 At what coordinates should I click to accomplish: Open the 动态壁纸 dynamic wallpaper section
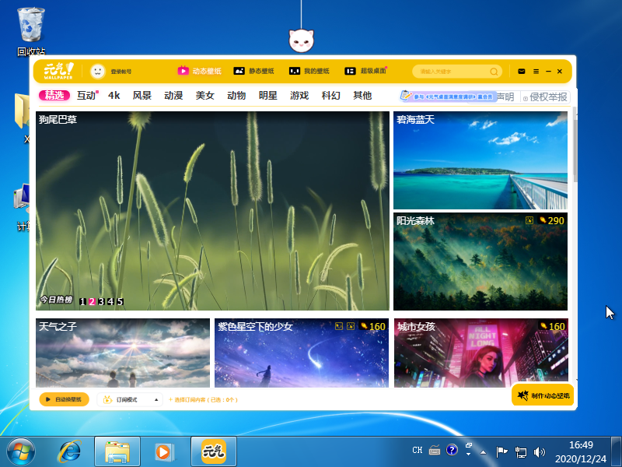200,71
